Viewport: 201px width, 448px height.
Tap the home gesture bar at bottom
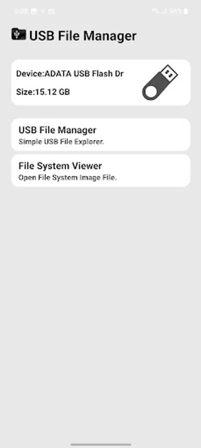click(x=100, y=445)
